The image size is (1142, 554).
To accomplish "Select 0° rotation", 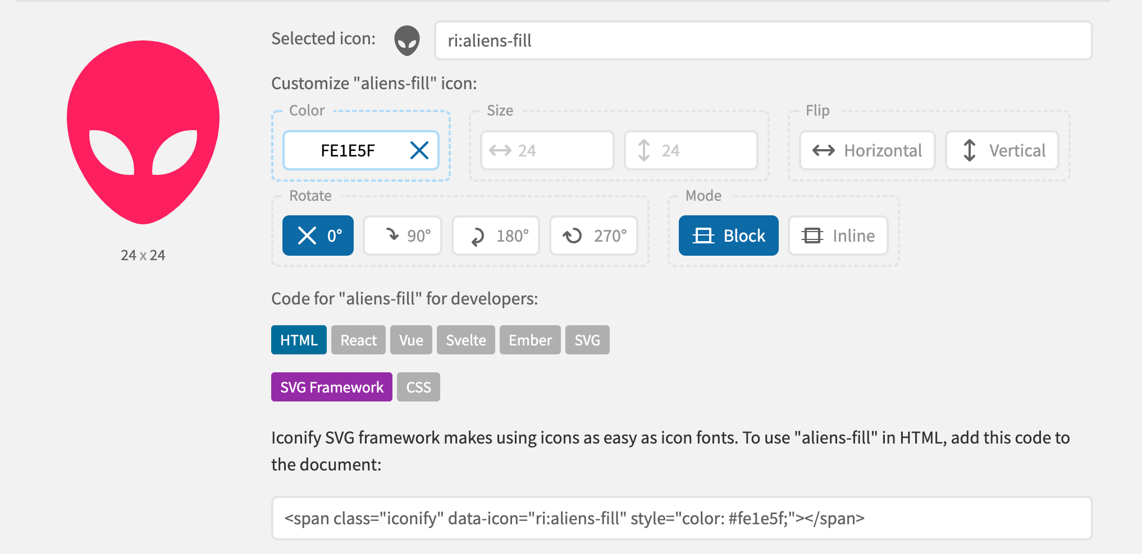I will tap(318, 236).
